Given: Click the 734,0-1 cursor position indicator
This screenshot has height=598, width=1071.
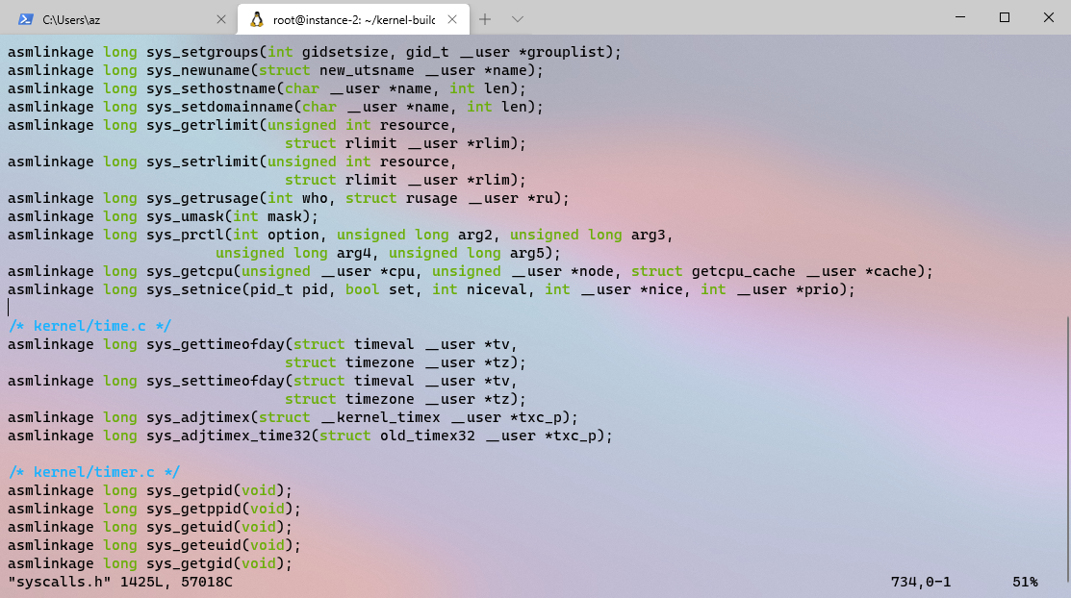Looking at the screenshot, I should pyautogui.click(x=921, y=583).
